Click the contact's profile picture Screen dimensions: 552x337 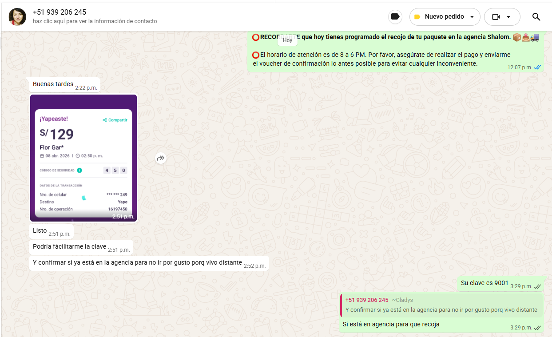[17, 17]
